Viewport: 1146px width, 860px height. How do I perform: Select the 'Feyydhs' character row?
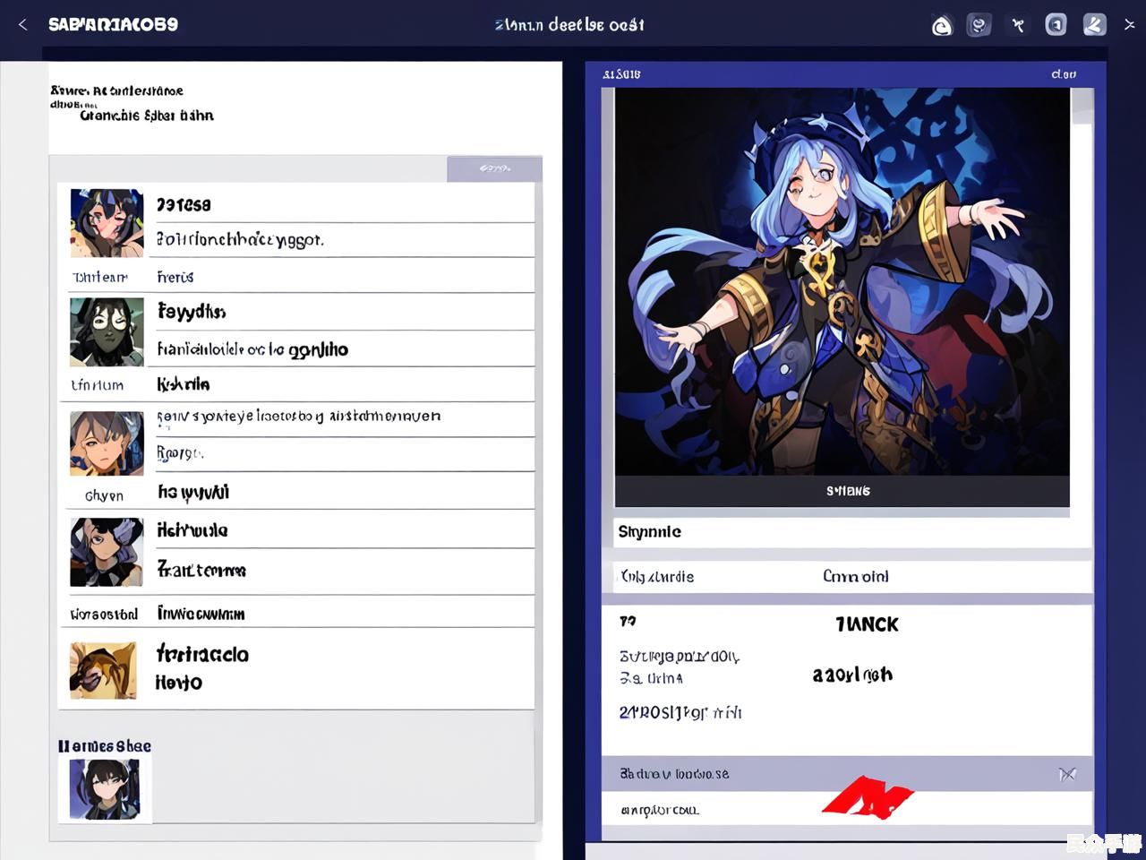pyautogui.click(x=345, y=312)
